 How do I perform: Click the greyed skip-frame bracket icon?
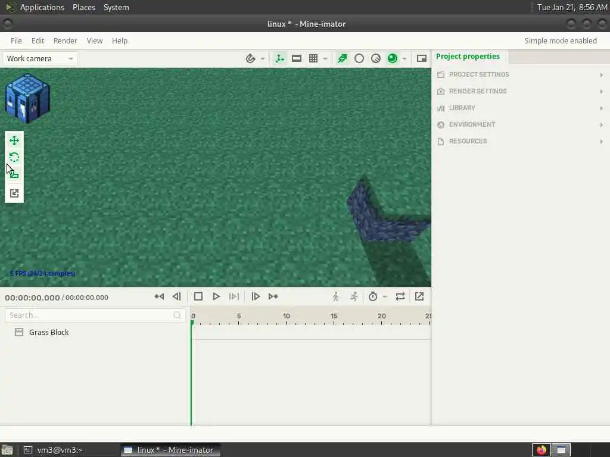point(234,296)
